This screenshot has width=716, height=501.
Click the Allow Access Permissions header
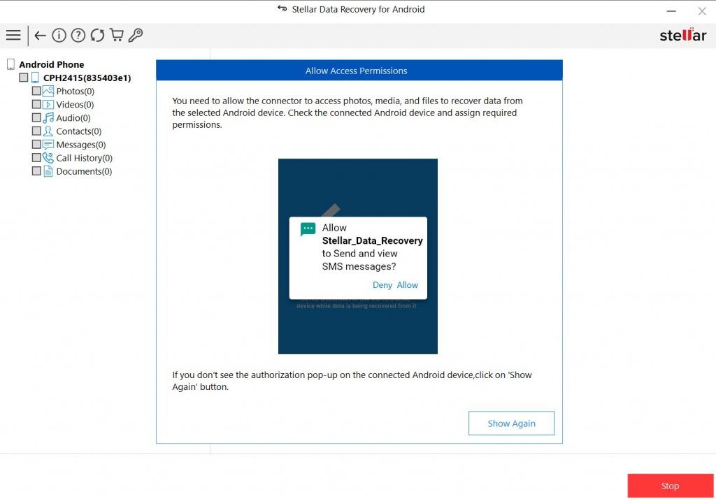point(359,71)
